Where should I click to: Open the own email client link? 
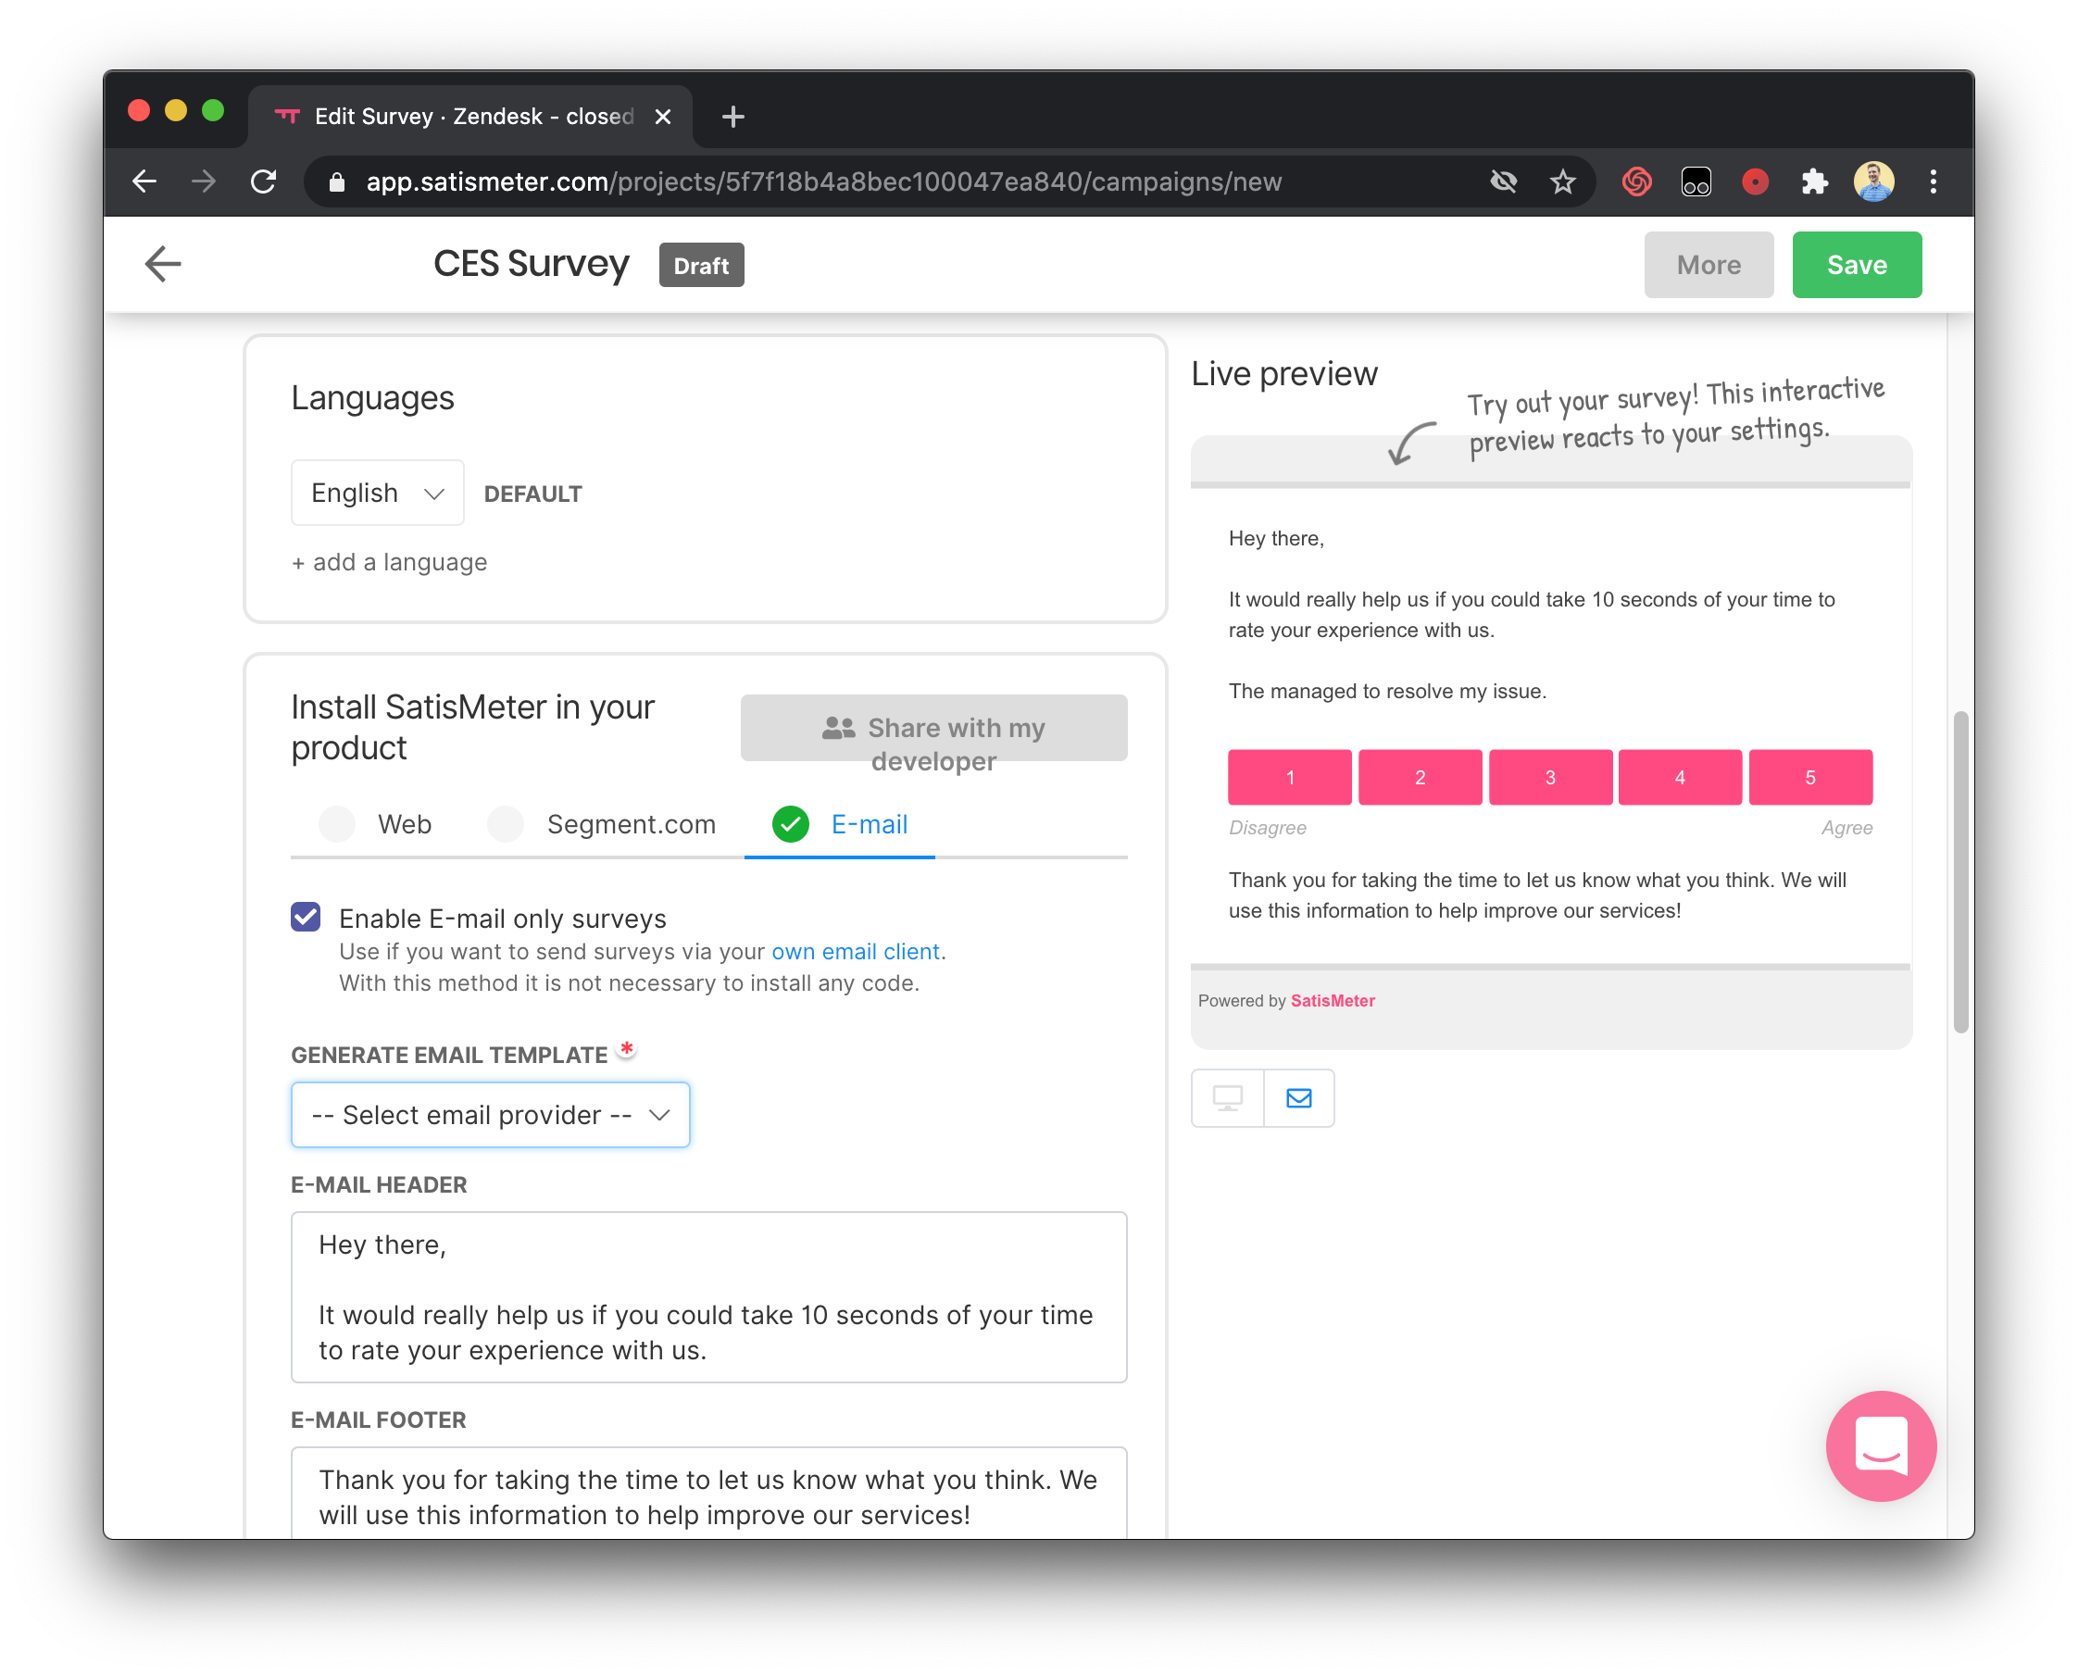coord(856,952)
